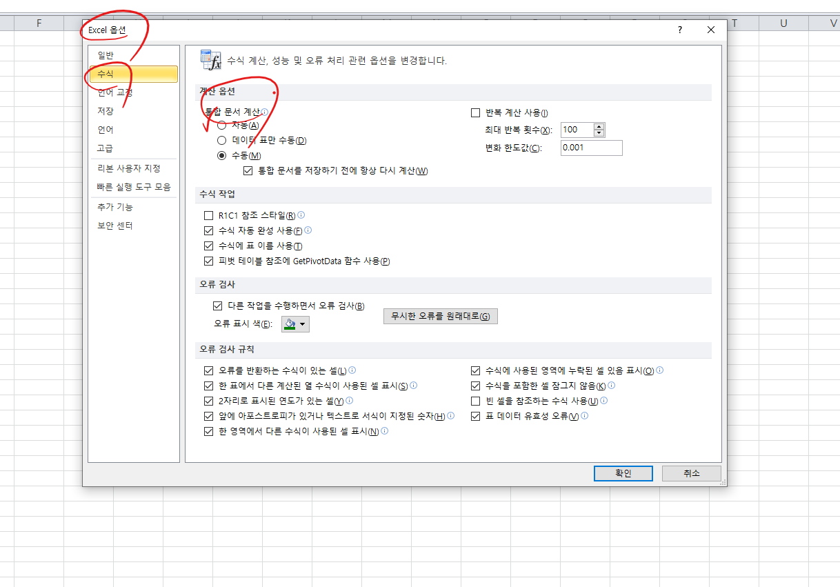Click info icon next to 통합 문서 계산
Image resolution: width=840 pixels, height=587 pixels.
tap(265, 112)
